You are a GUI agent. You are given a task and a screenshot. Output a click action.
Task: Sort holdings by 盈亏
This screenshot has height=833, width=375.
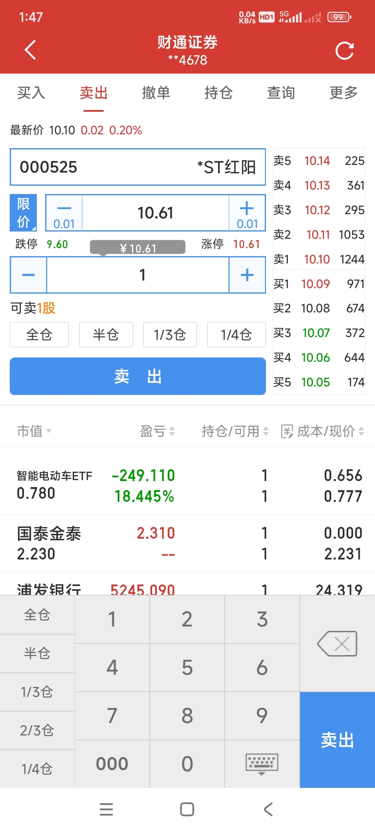[x=157, y=431]
